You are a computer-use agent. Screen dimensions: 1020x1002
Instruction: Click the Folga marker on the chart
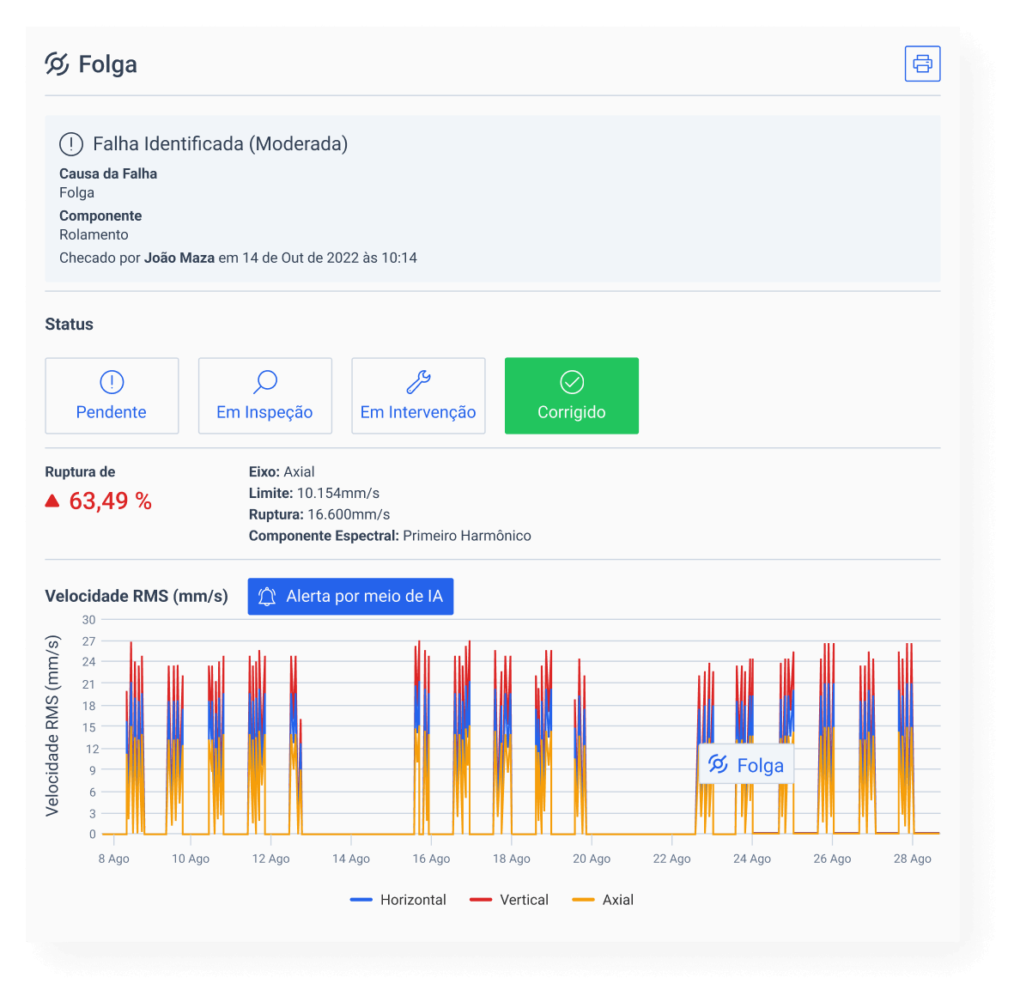(x=746, y=765)
